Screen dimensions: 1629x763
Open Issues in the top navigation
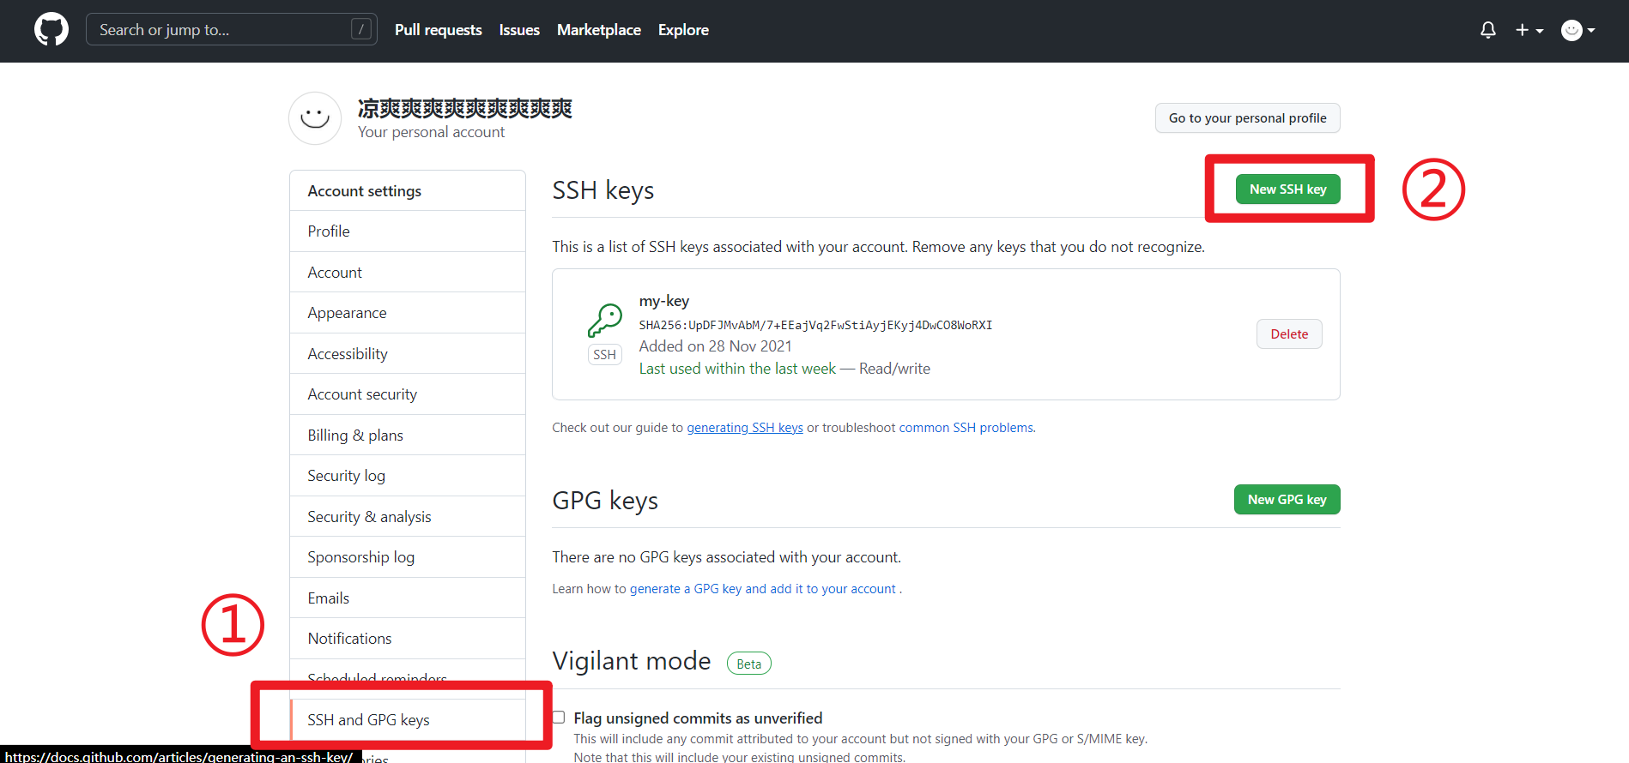pyautogui.click(x=519, y=30)
